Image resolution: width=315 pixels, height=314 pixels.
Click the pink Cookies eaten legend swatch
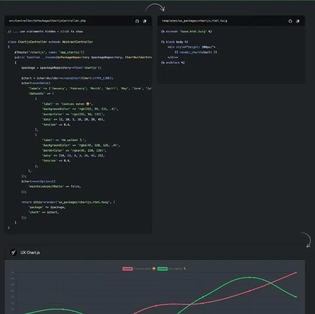(127, 268)
